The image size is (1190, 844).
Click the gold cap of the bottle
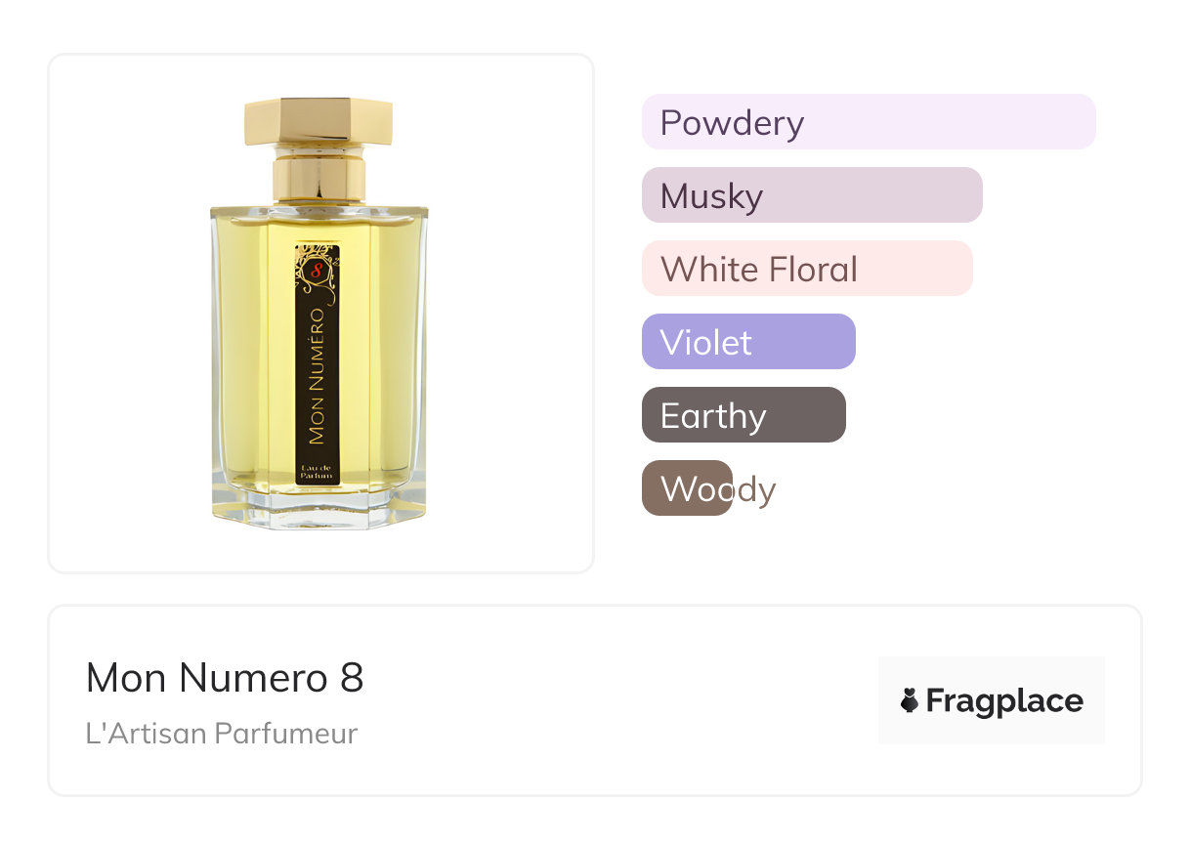(x=319, y=121)
